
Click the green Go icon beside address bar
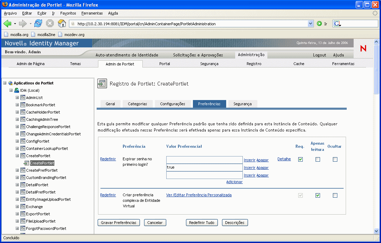click(x=319, y=24)
